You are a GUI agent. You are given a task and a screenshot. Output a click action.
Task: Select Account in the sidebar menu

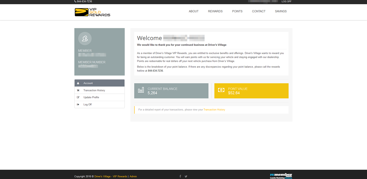[x=100, y=83]
